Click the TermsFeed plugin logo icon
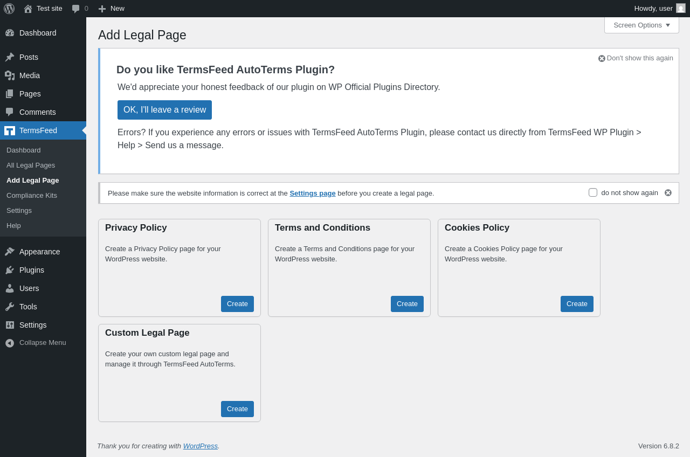Screen dimensions: 690x457 click(10, 130)
